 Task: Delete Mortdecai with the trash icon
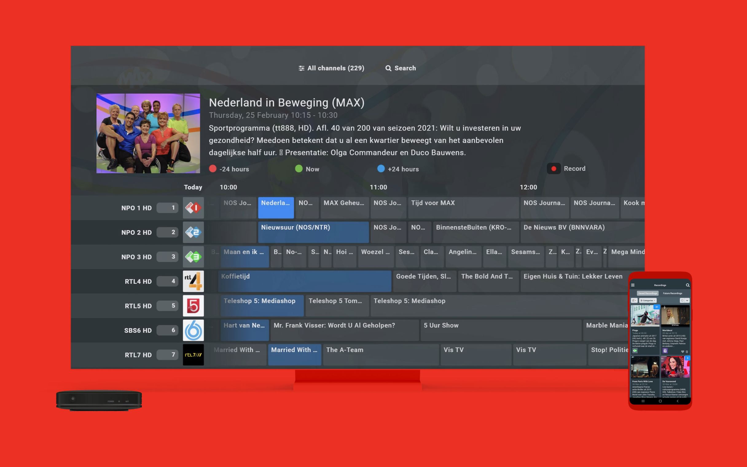(687, 351)
